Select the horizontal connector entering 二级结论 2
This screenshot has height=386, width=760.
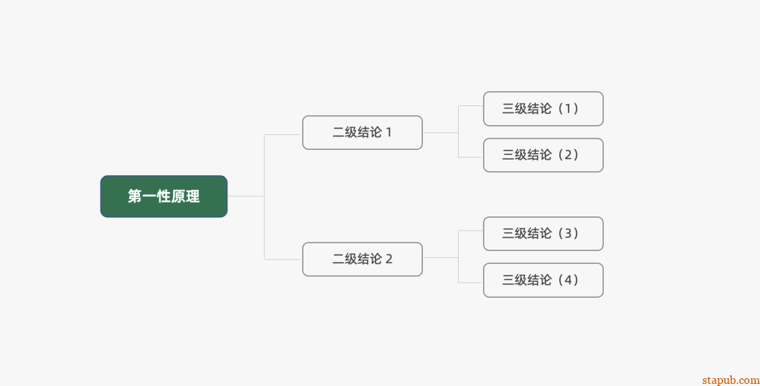click(x=283, y=259)
